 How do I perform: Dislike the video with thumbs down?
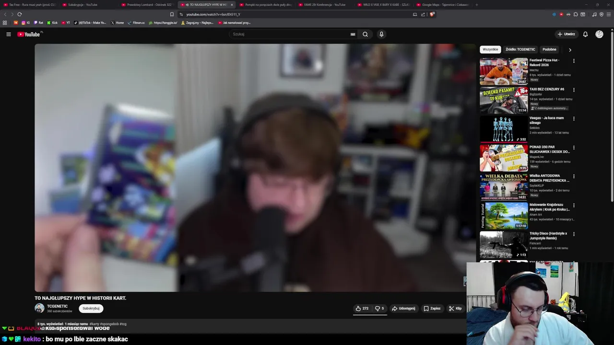[x=379, y=309]
